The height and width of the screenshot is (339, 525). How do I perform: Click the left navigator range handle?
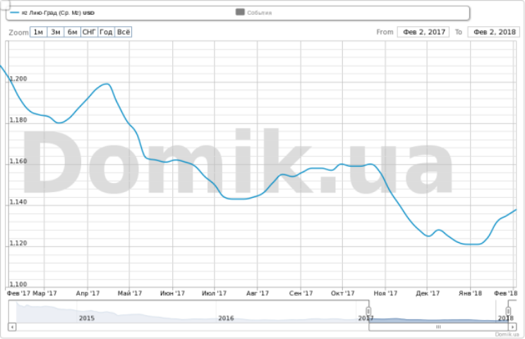pos(368,311)
